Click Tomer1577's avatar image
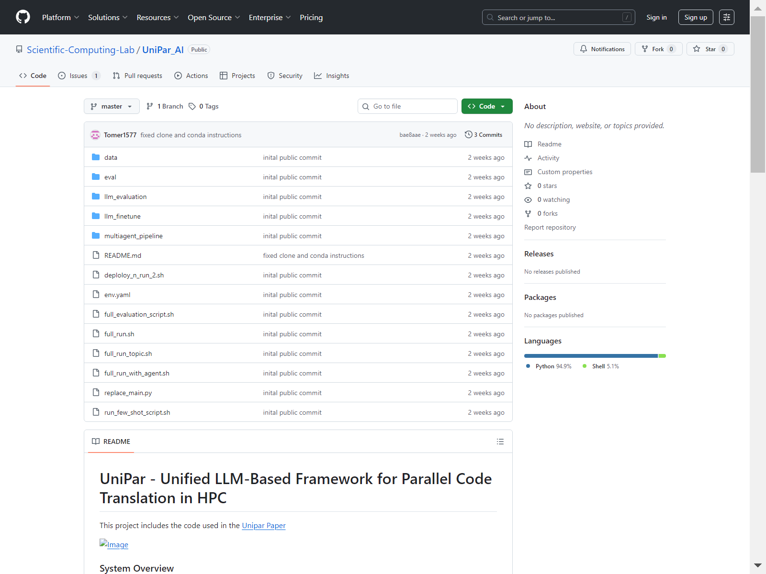 [x=95, y=135]
